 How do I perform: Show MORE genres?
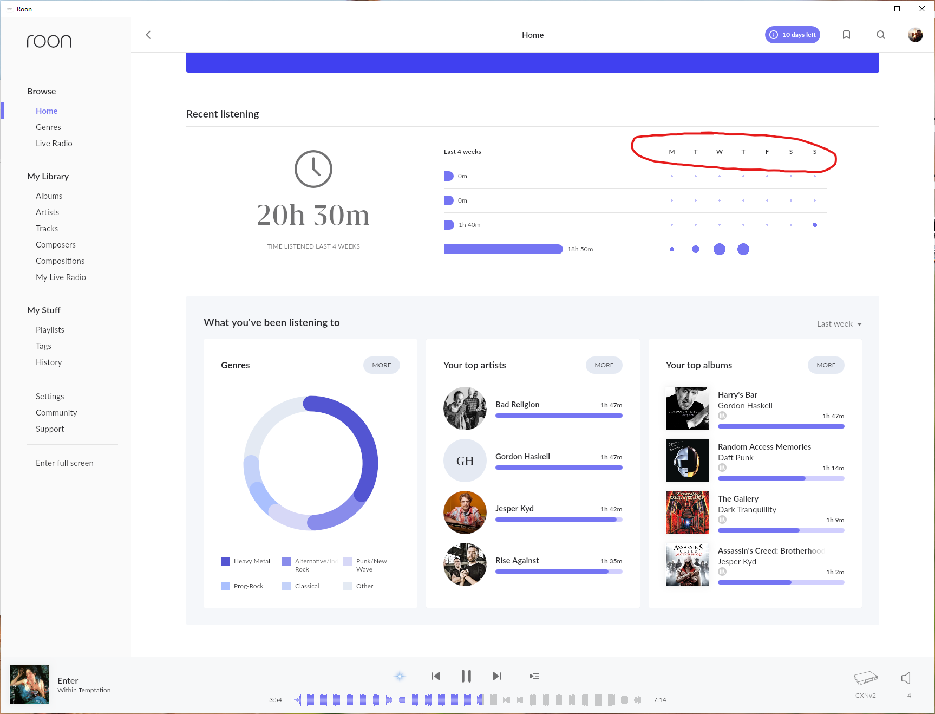382,365
